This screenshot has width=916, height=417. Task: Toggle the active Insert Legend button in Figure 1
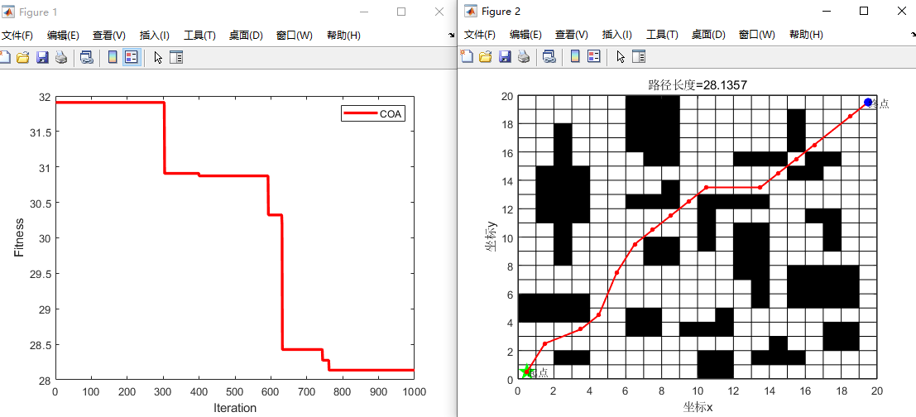point(132,57)
